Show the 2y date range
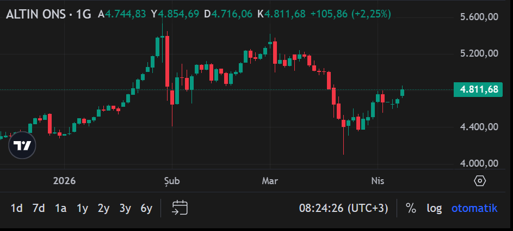Viewport: 513px width, 231px height. (x=103, y=208)
